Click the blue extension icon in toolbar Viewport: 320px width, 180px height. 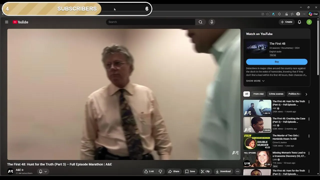(273, 14)
